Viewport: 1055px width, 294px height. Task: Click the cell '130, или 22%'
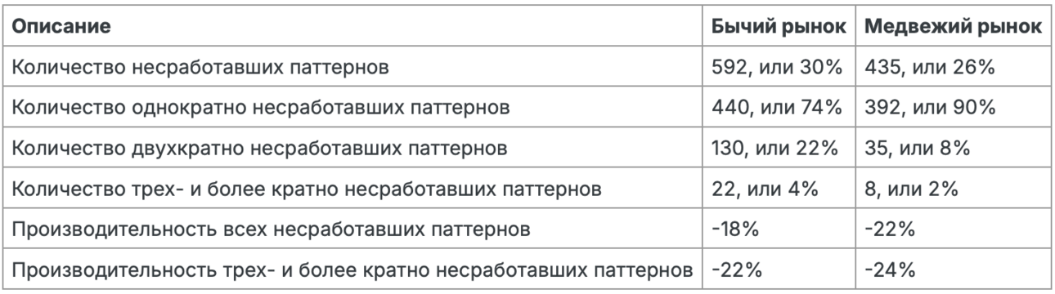coord(776,148)
